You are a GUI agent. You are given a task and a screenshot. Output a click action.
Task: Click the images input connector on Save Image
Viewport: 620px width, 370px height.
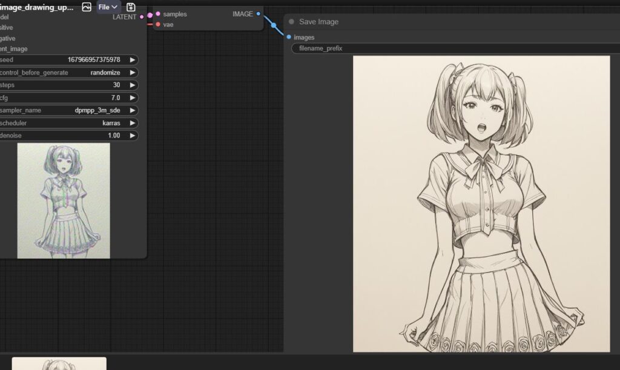[289, 37]
